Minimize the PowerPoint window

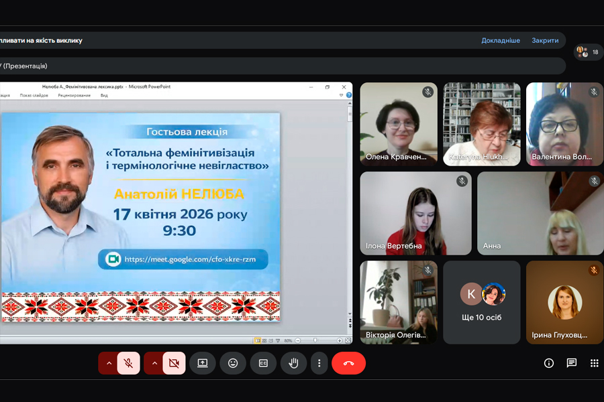point(311,87)
